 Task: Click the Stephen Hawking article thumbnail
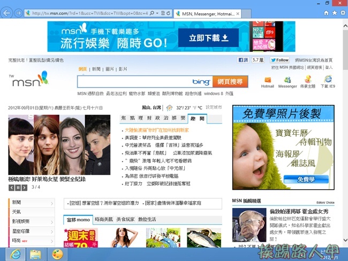click(x=249, y=225)
